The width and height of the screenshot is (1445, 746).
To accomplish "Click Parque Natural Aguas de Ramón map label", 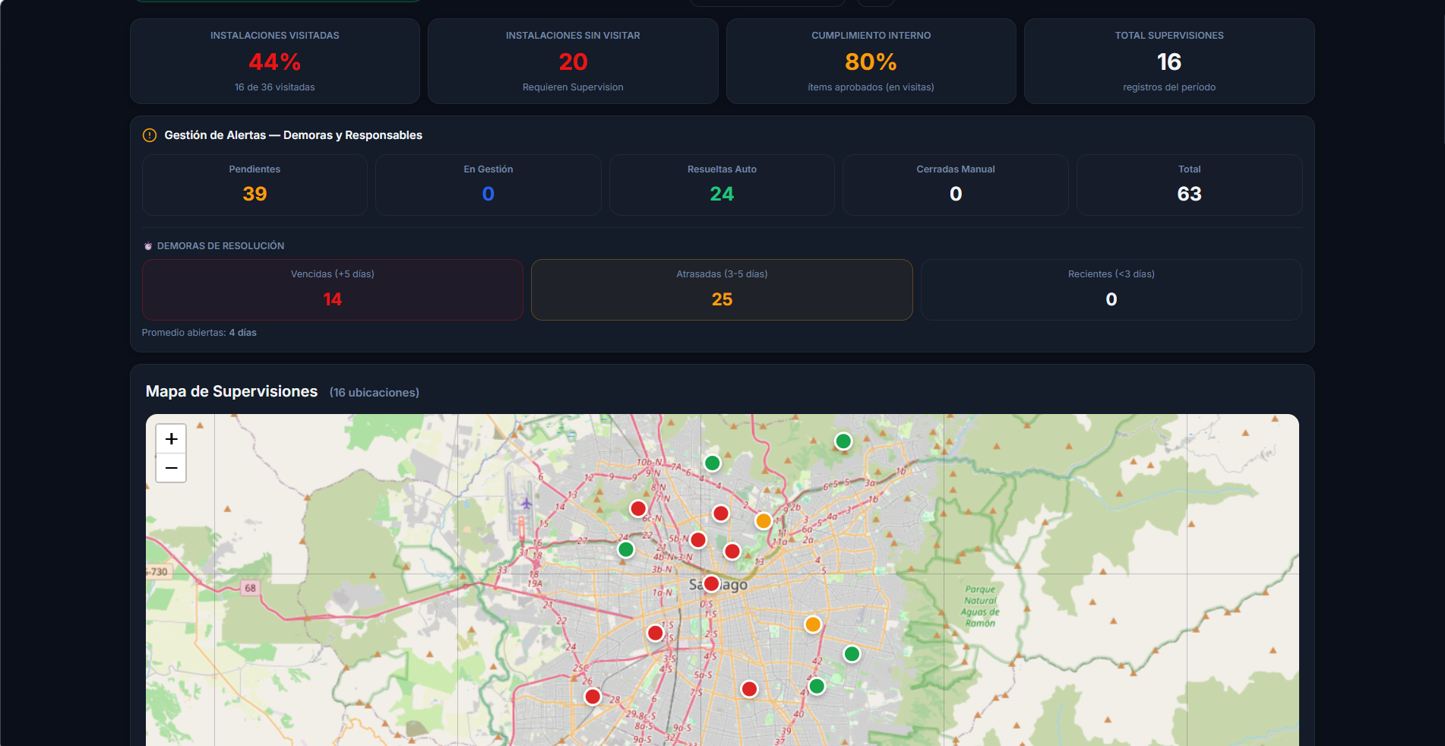I will (x=980, y=606).
